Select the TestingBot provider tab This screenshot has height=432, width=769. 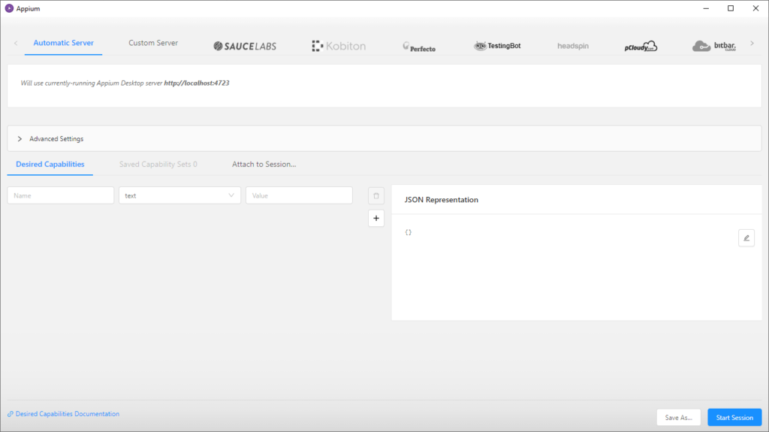click(497, 46)
